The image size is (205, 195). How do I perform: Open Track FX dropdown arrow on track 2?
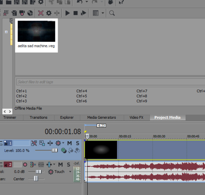(54, 164)
